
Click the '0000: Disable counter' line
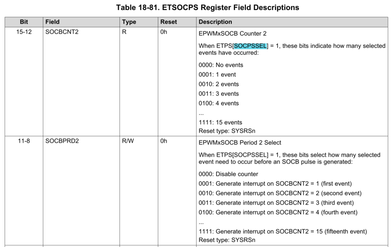coord(229,174)
